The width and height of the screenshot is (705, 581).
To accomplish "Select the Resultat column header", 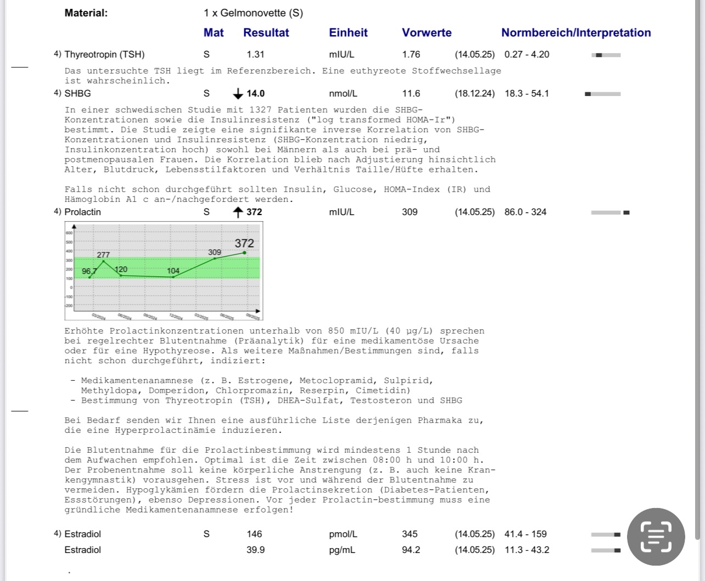I will tap(266, 33).
